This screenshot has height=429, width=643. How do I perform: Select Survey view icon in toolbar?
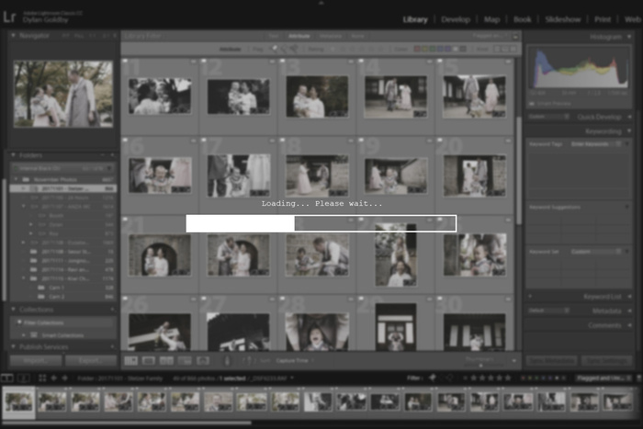[x=184, y=361]
